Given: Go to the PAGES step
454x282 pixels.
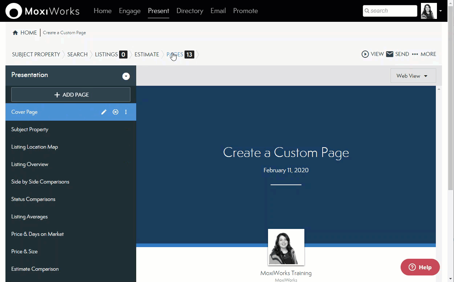Looking at the screenshot, I should (x=175, y=55).
